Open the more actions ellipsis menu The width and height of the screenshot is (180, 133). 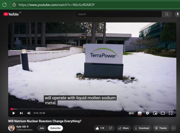173,128
